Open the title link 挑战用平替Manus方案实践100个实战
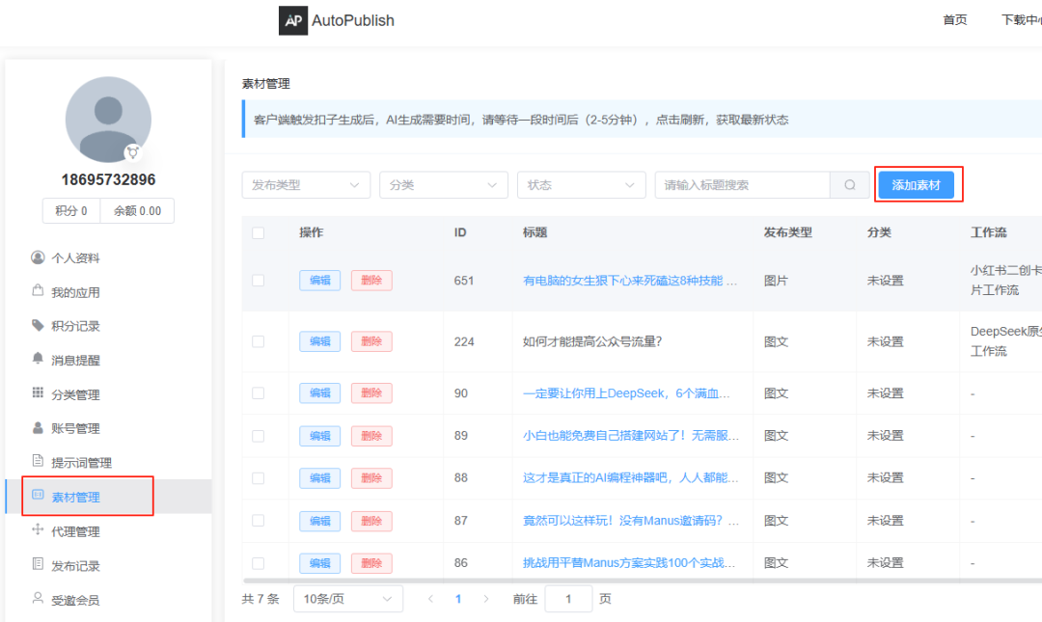This screenshot has height=622, width=1042. (629, 563)
